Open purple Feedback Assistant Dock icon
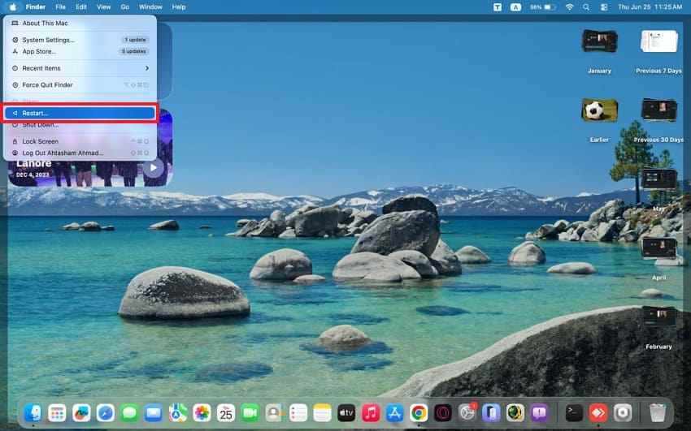The image size is (691, 431). pos(540,413)
